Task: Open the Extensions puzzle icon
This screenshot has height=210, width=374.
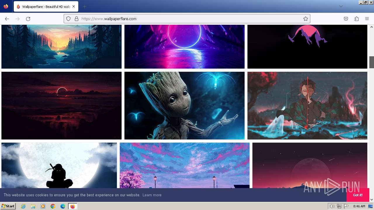Action: [356, 19]
